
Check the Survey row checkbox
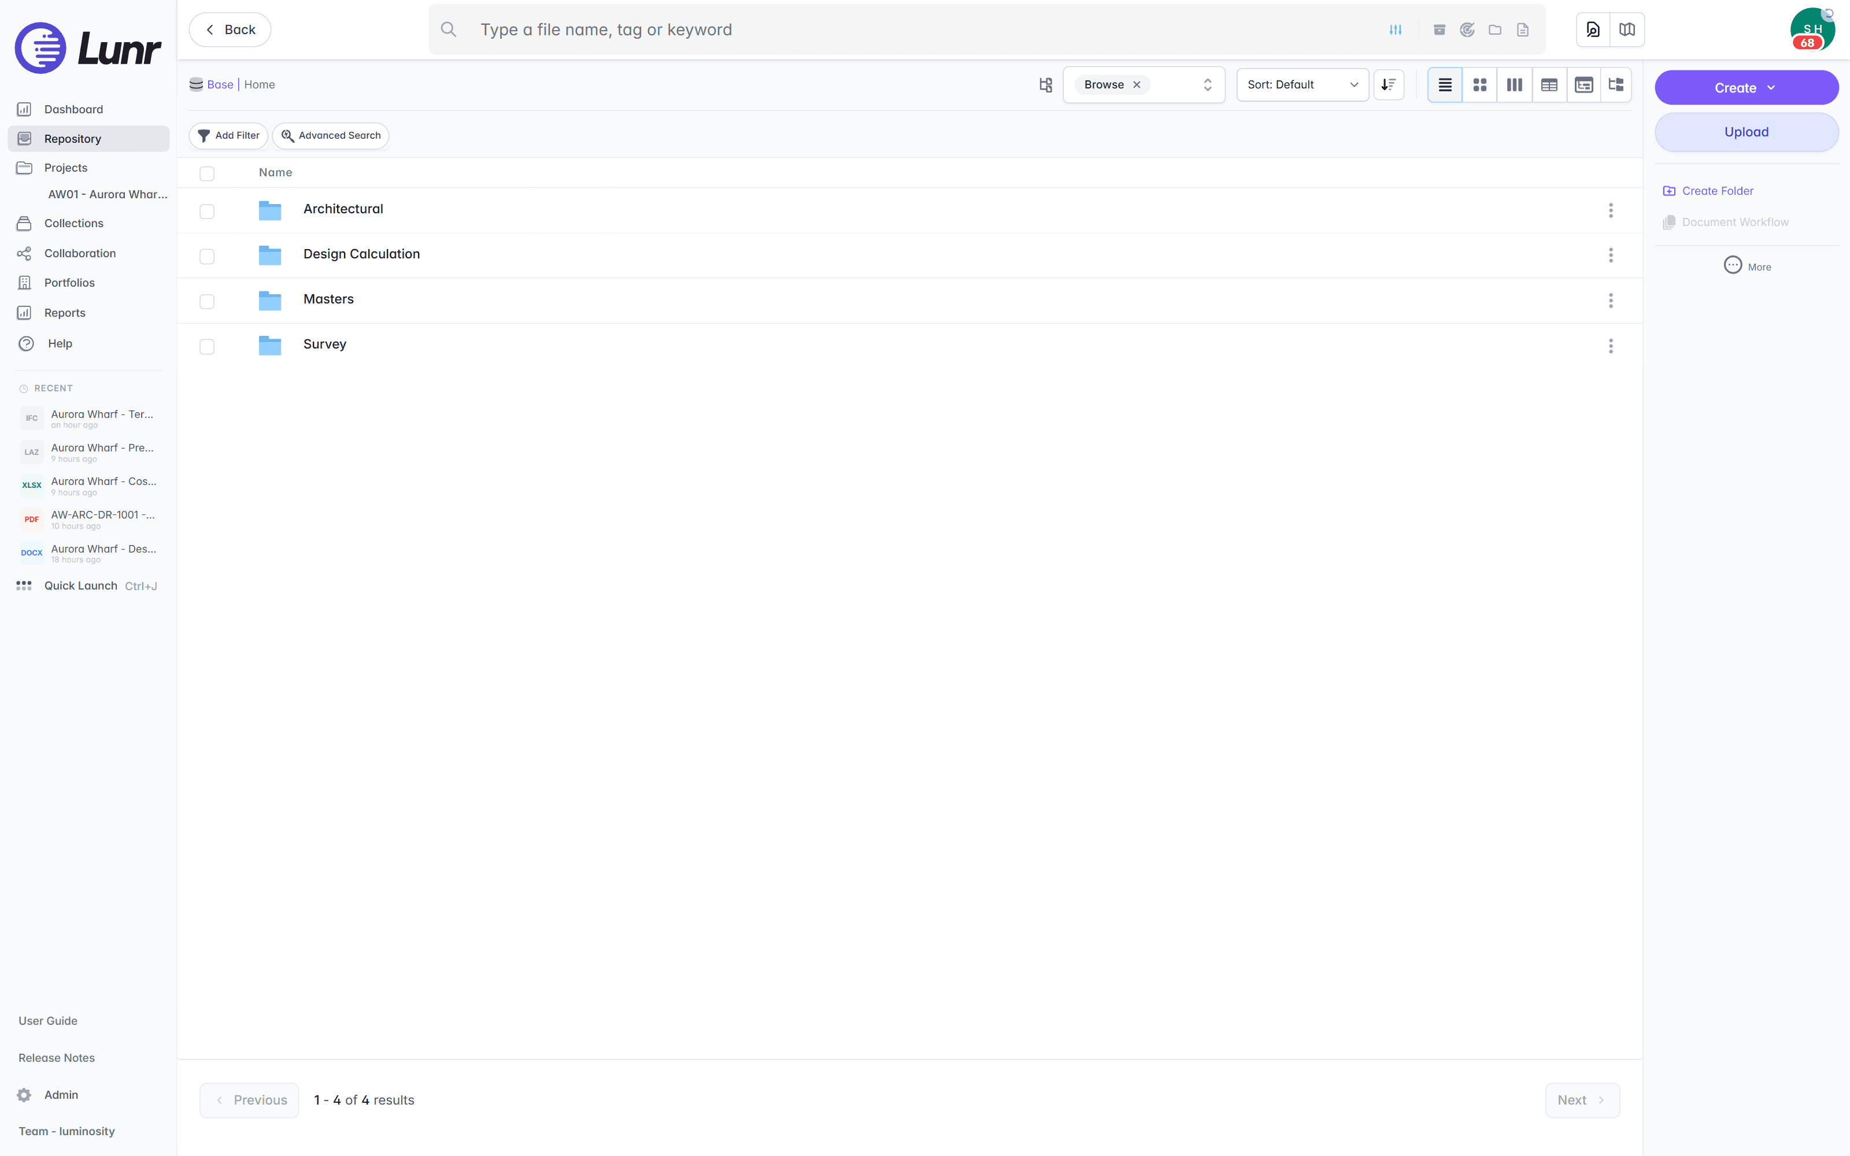point(207,346)
